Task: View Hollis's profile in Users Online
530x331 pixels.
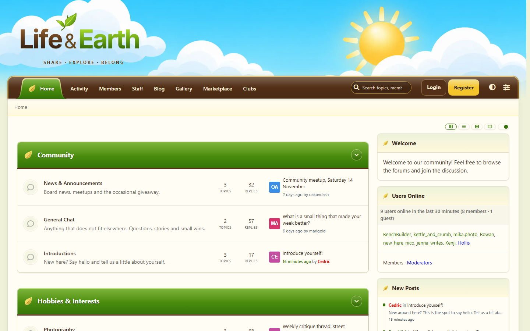Action: tap(464, 243)
